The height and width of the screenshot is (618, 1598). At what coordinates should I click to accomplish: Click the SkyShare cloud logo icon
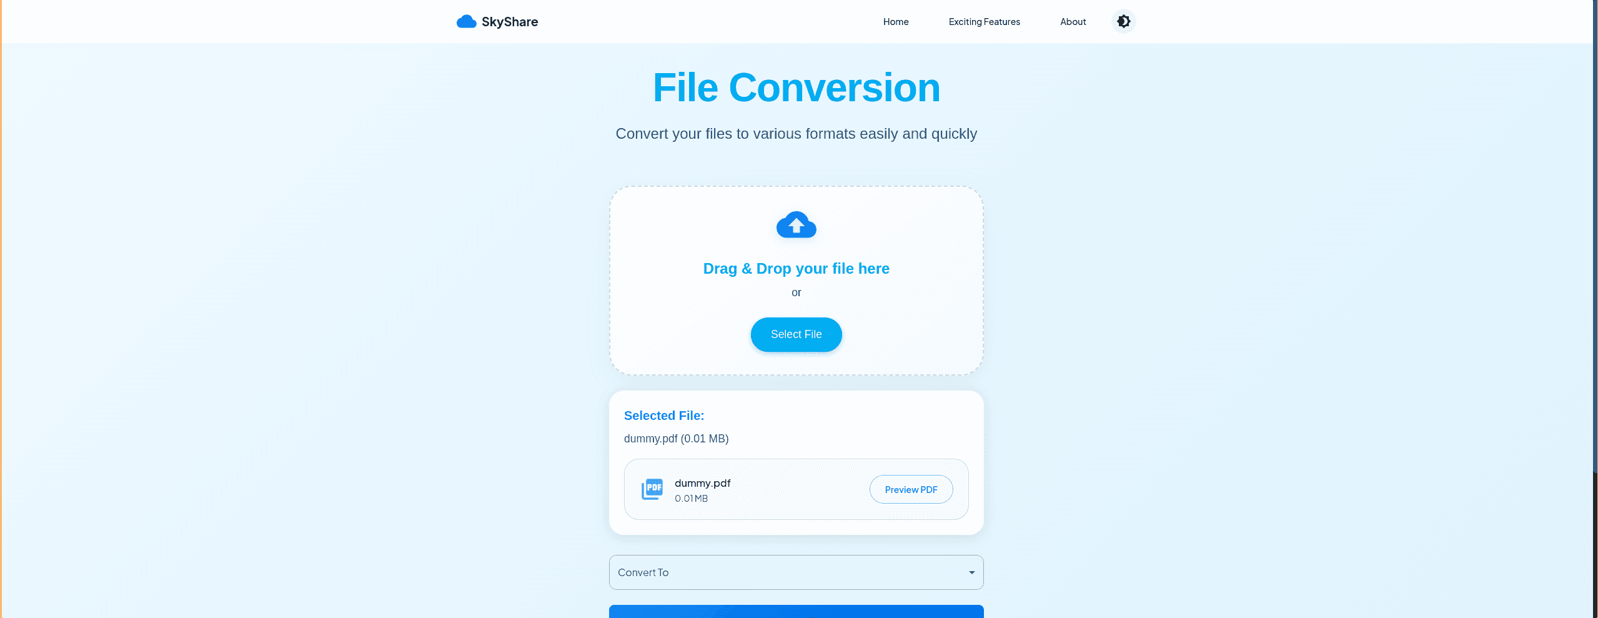coord(466,22)
